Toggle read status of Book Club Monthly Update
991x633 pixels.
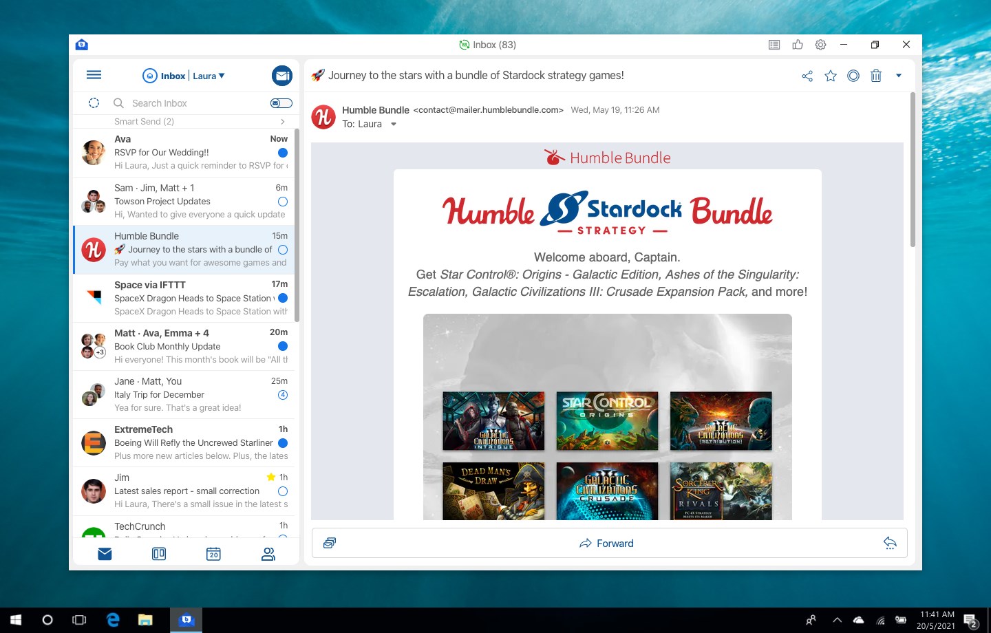click(283, 346)
